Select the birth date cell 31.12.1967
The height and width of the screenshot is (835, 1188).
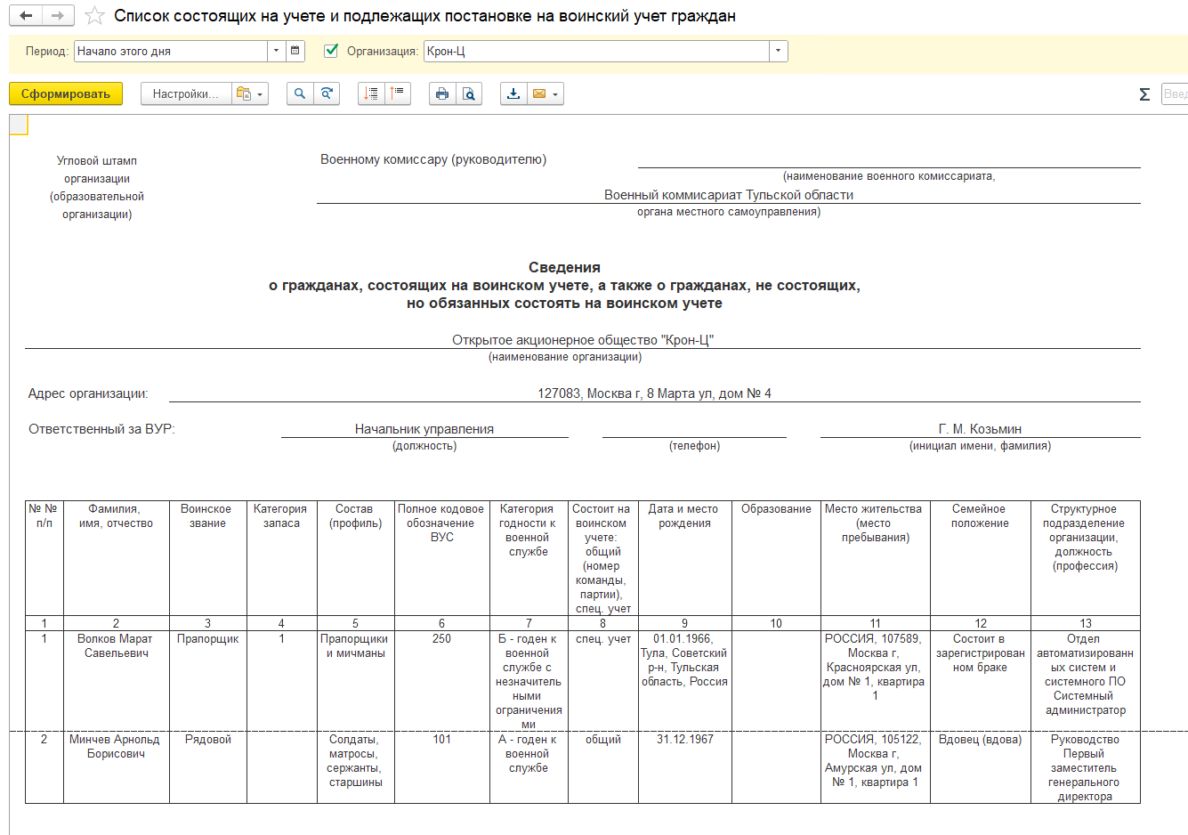[x=685, y=767]
